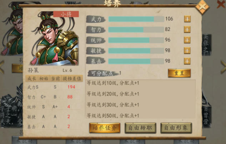Screen dimensions: 226x144
Task: Reset allocated points with 重置 button
Action: point(179,73)
